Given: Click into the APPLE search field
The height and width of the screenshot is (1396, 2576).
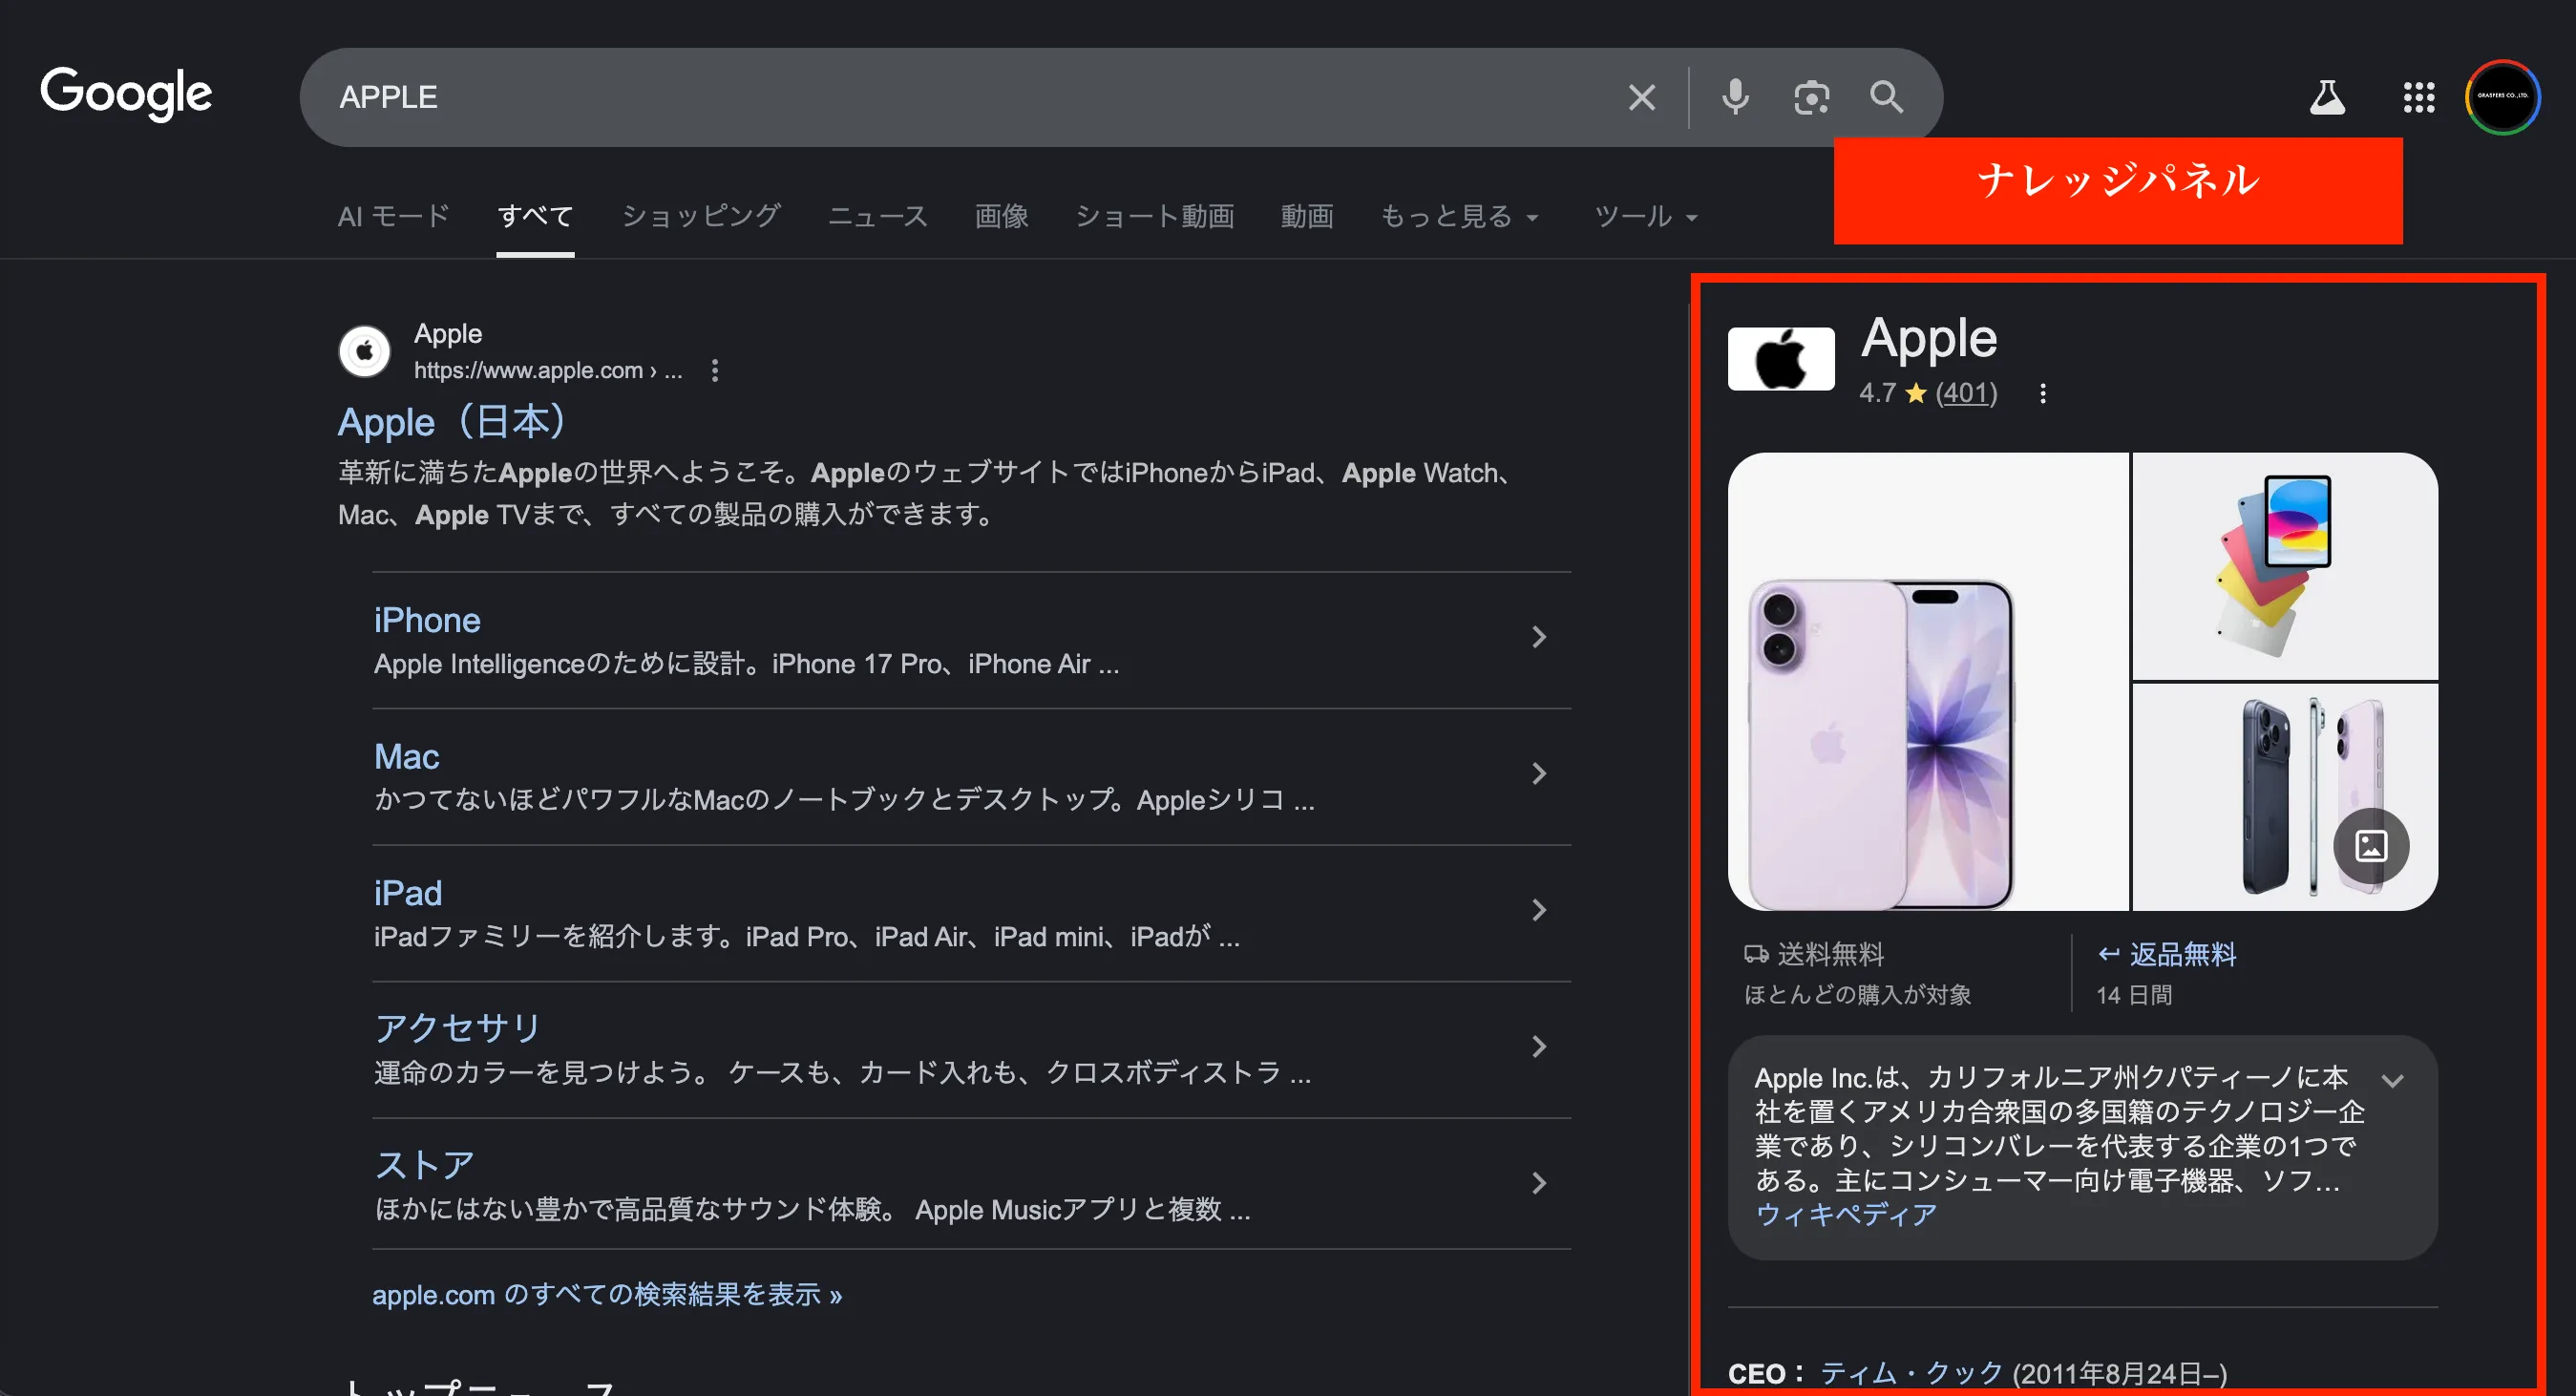Looking at the screenshot, I should tap(900, 97).
